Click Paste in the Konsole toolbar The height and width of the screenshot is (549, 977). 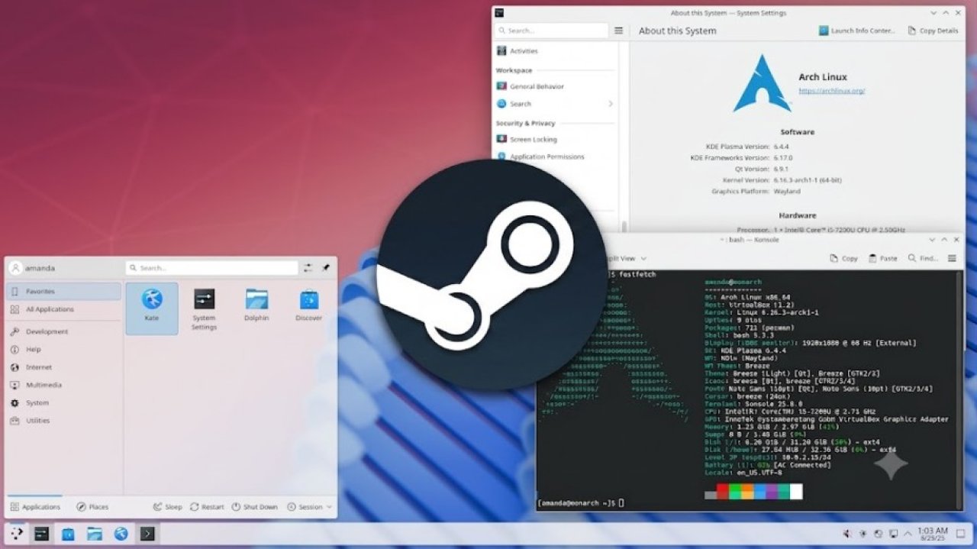[x=882, y=259]
